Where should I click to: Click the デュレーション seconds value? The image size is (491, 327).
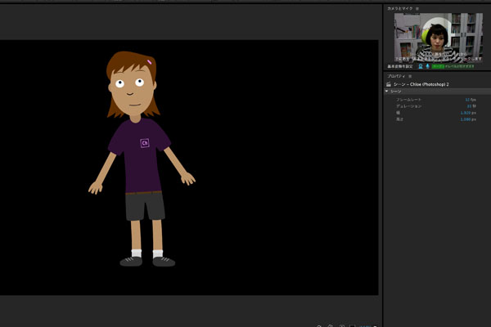471,106
